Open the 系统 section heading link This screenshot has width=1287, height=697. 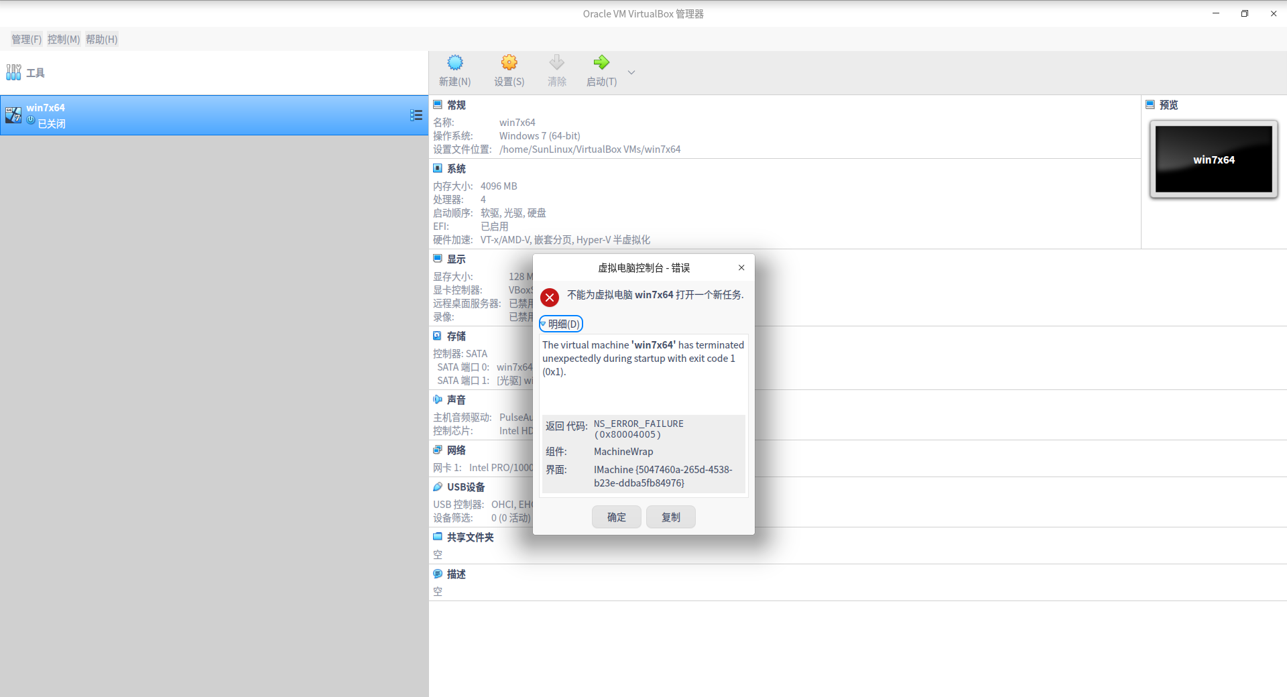click(x=456, y=169)
